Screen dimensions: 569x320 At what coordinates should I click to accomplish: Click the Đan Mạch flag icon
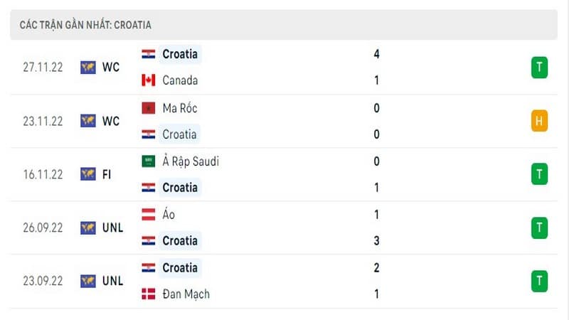click(149, 294)
